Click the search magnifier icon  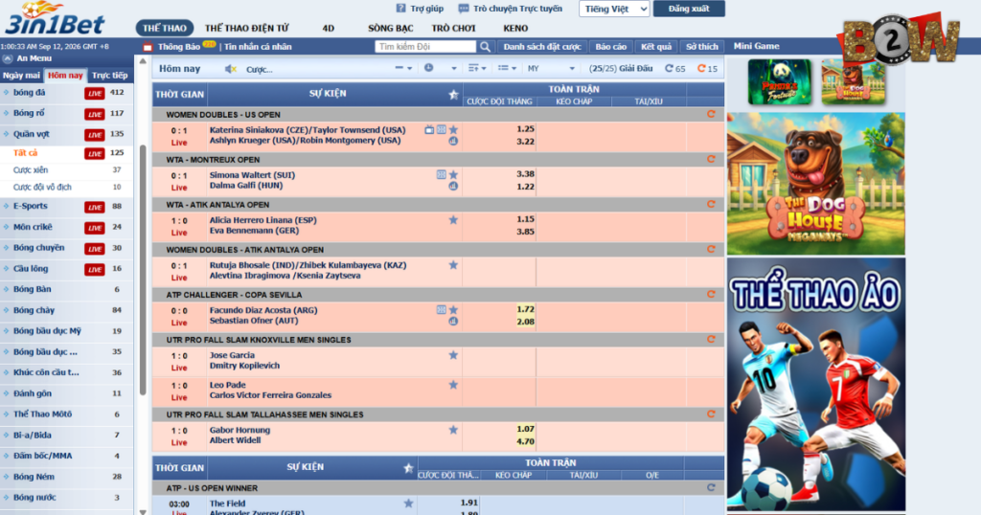point(485,47)
